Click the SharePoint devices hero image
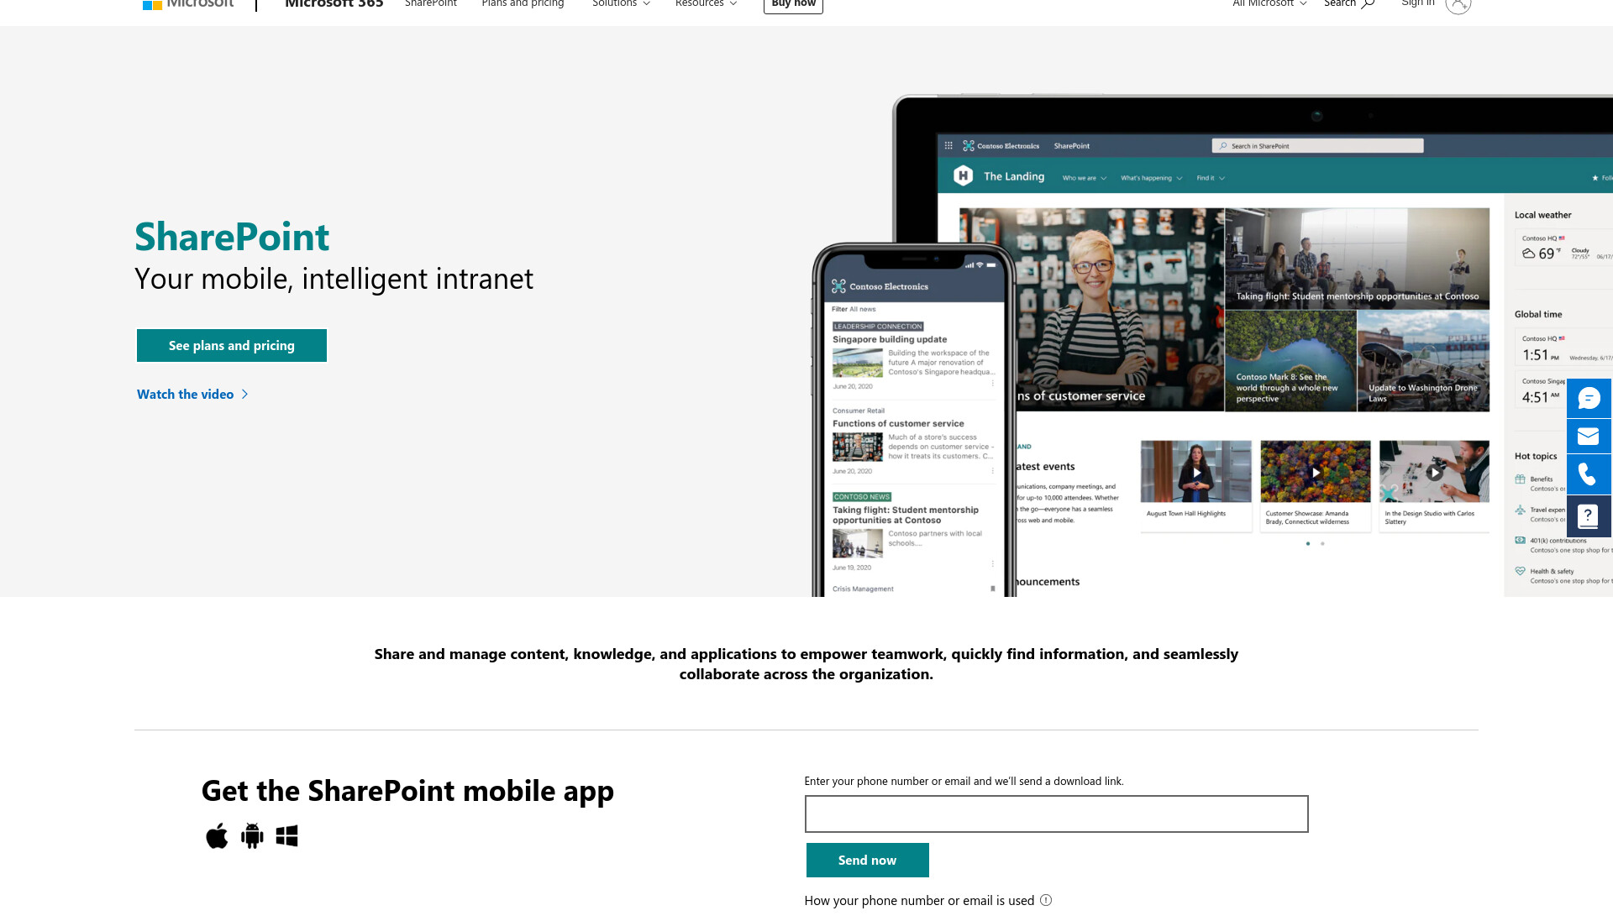The image size is (1613, 921). tap(1211, 345)
